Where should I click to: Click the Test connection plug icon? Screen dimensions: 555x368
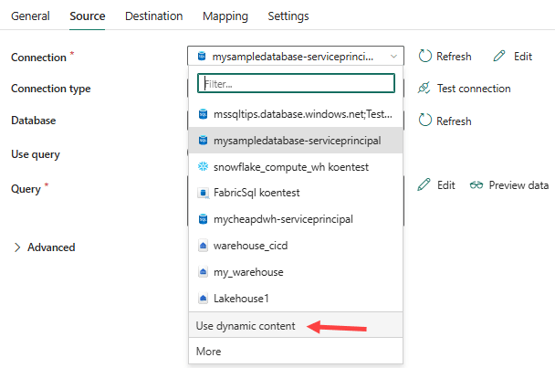pyautogui.click(x=424, y=89)
